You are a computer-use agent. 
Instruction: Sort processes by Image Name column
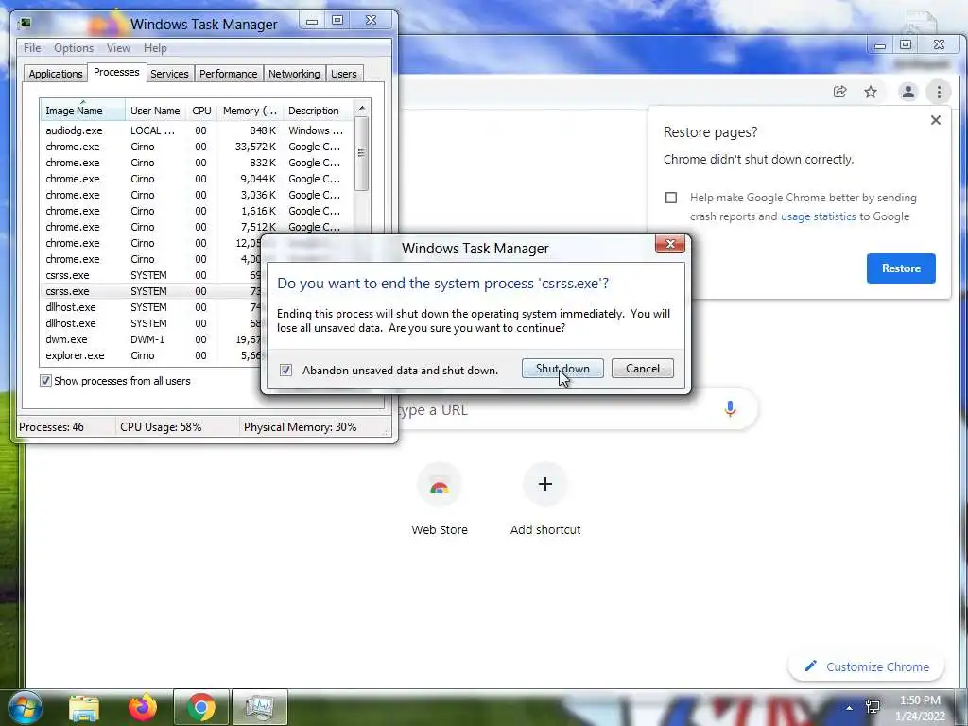(83, 111)
